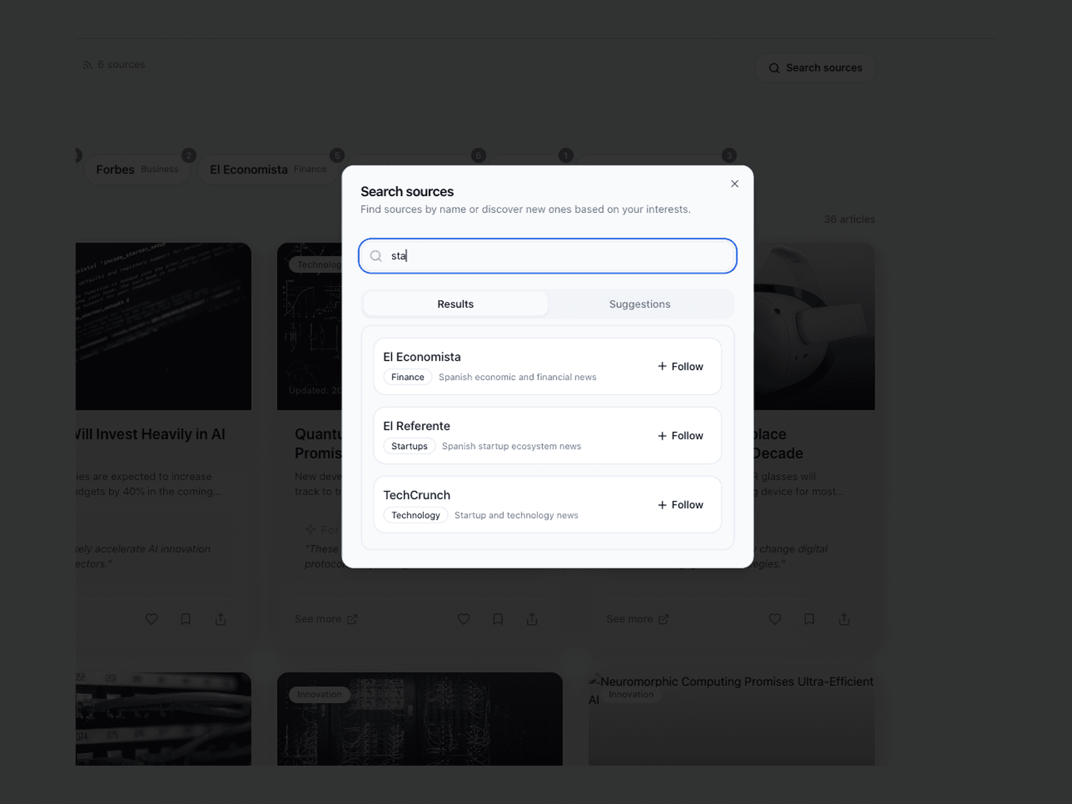
Task: Select the Forbes Business source chip
Action: [x=137, y=169]
